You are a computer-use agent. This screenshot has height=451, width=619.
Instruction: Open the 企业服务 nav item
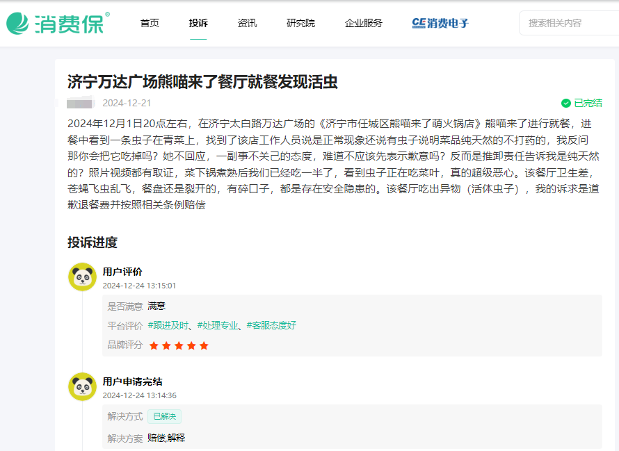coord(364,24)
